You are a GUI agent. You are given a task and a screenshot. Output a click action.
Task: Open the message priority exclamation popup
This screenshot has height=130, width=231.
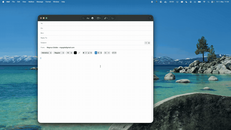pyautogui.click(x=147, y=43)
